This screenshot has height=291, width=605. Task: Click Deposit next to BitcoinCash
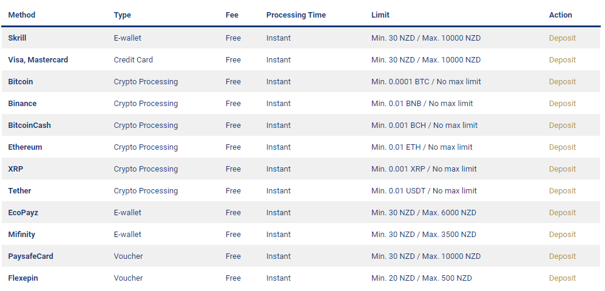click(x=562, y=125)
